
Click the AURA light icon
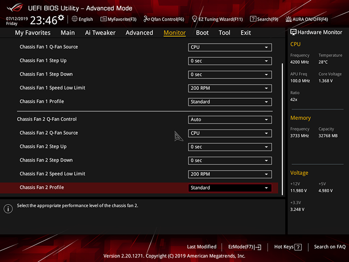point(289,19)
